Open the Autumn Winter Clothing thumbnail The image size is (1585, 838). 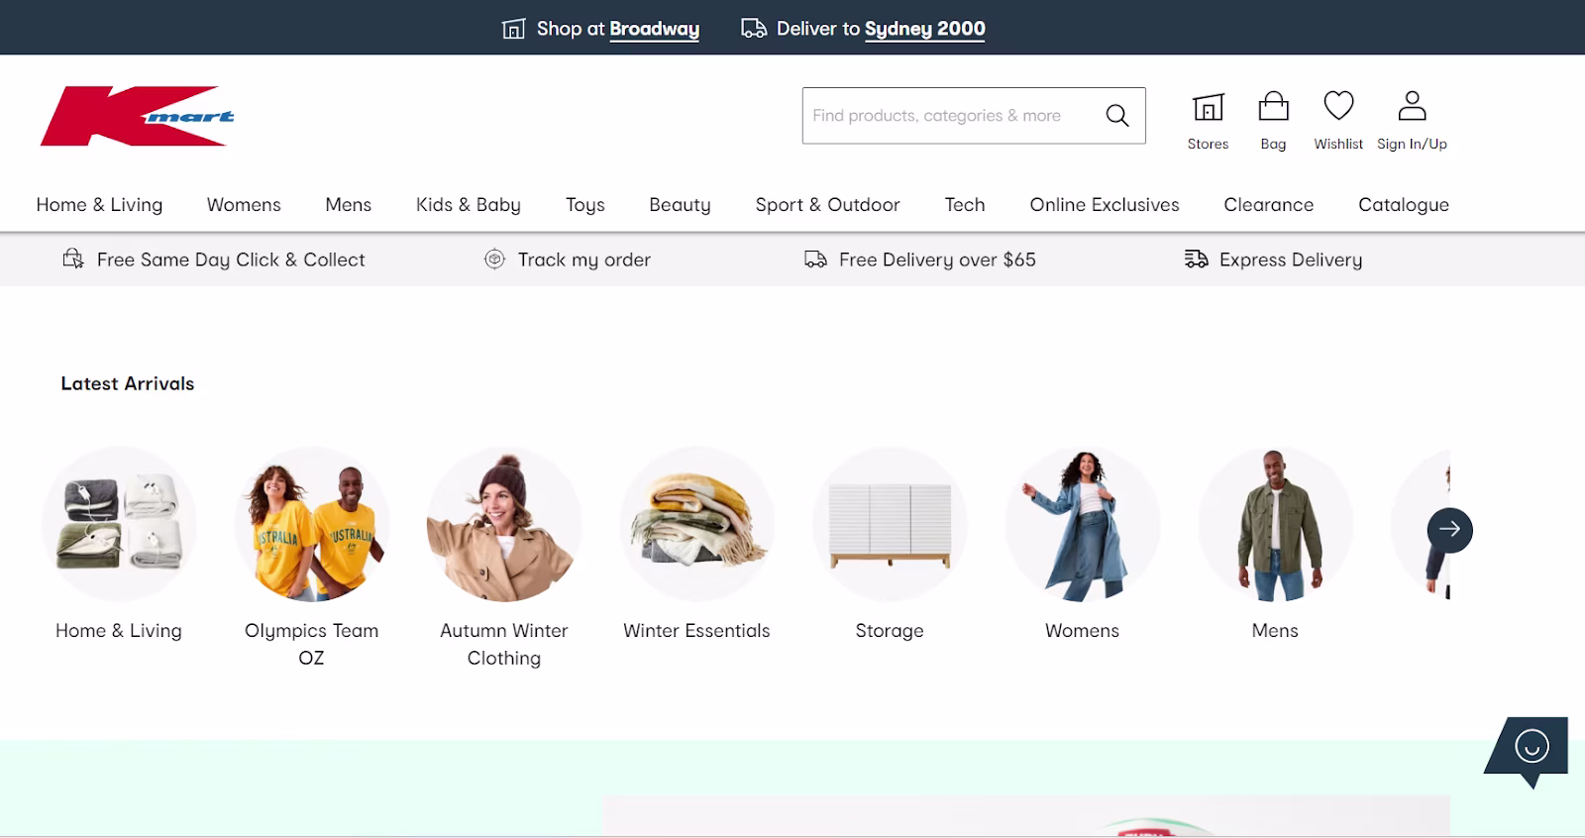(x=504, y=524)
